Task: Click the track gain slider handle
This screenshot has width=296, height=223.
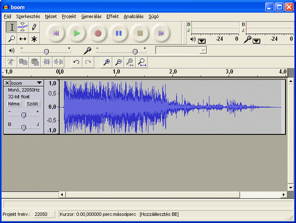Action: 24,115
